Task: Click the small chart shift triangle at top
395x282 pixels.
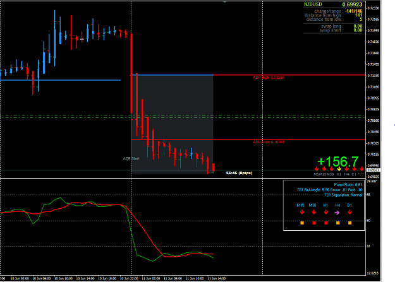Action: 224,2
